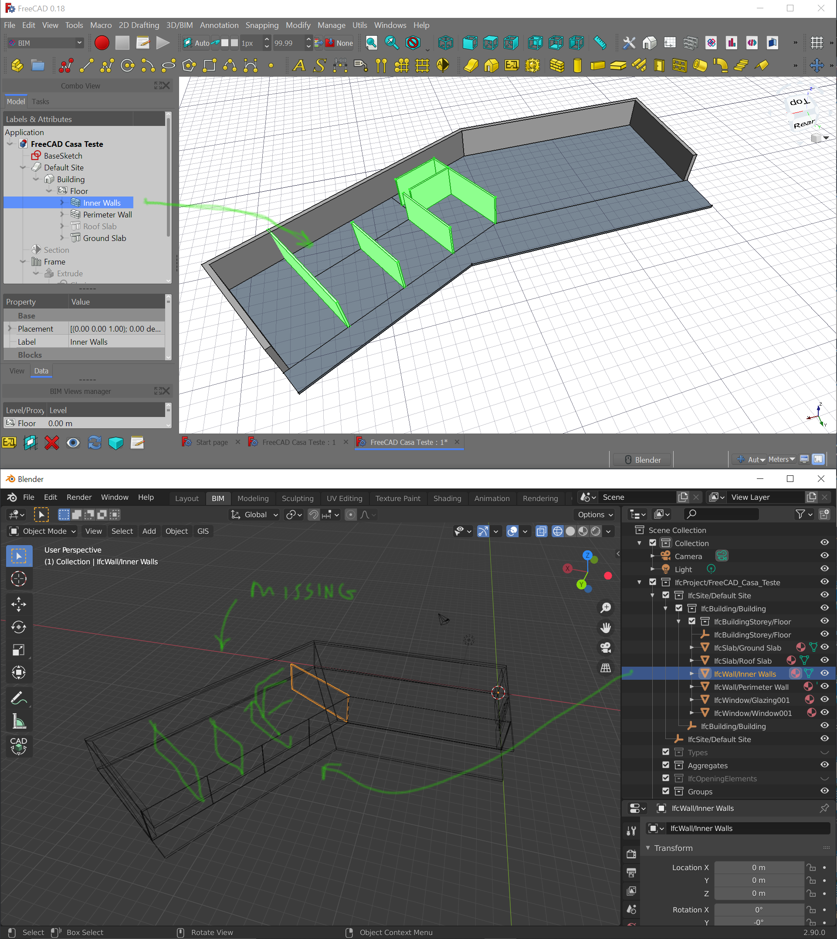Uncheck IfcProject/FreeCAD_Casa_Teste collection checkbox

653,582
